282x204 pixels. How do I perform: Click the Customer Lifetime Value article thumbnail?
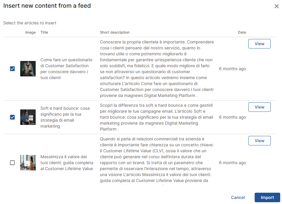point(28,163)
